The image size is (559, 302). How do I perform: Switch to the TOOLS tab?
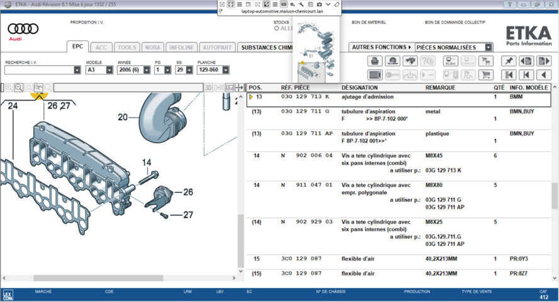[x=127, y=47]
